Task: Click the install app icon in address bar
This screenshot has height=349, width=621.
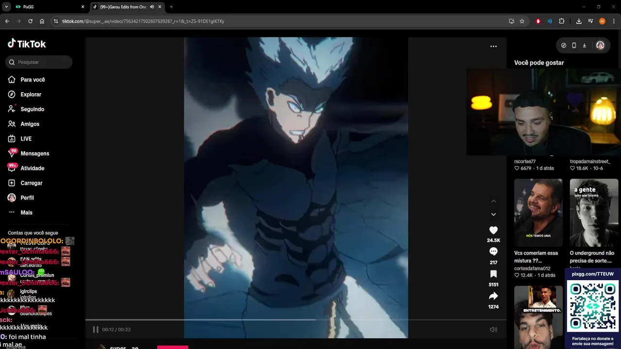Action: click(511, 21)
